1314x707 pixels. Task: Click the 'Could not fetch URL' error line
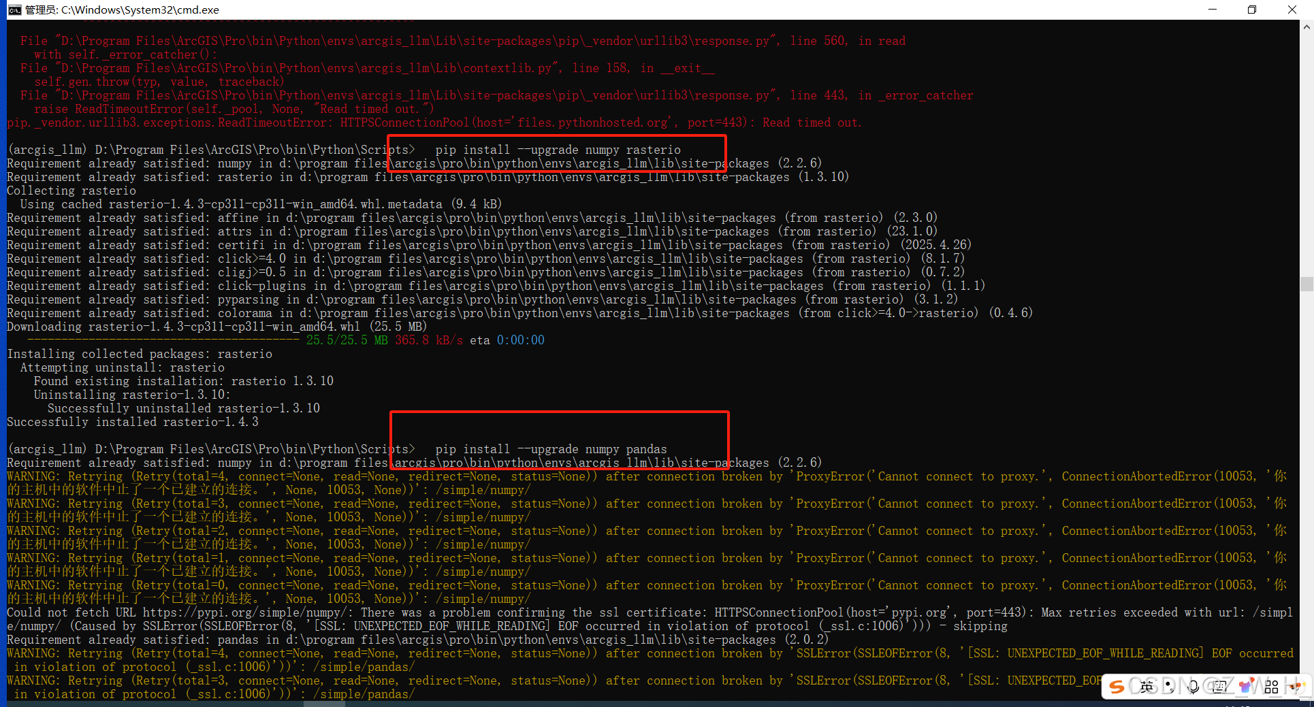[x=650, y=619]
